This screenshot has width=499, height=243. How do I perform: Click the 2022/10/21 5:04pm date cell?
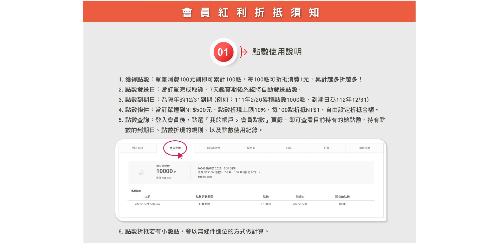pyautogui.click(x=147, y=204)
